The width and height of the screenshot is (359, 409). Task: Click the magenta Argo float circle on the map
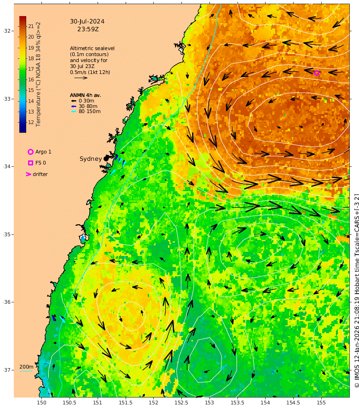click(x=316, y=73)
